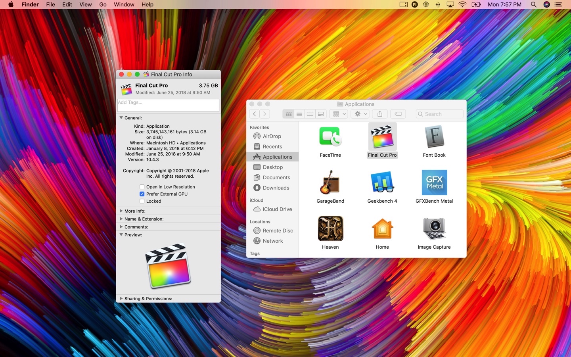Select AirDrop in the Finder sidebar
Image resolution: width=571 pixels, height=357 pixels.
click(x=272, y=136)
